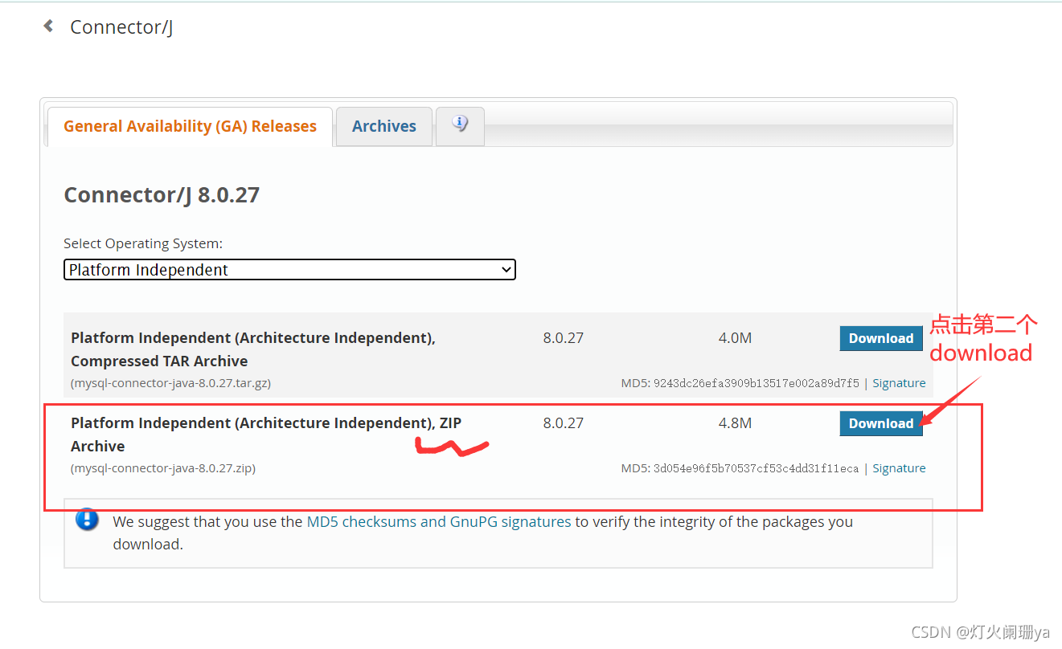Download the ZIP Archive package
This screenshot has width=1062, height=649.
click(881, 423)
